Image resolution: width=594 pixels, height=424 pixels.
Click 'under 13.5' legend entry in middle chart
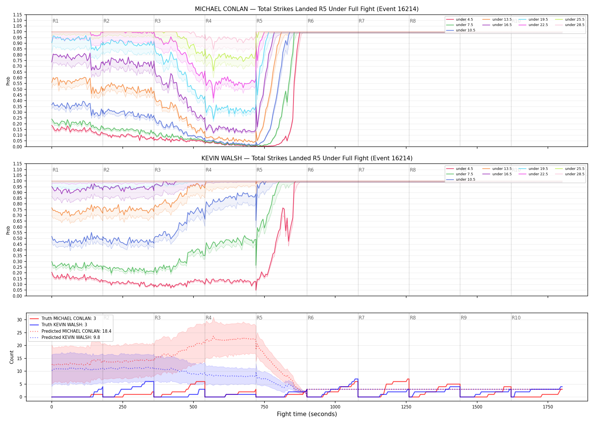(x=497, y=169)
